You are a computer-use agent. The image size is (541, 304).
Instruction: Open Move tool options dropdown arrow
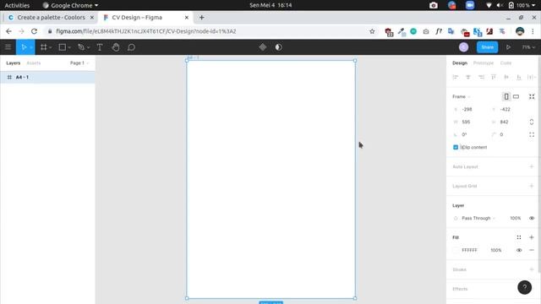click(31, 47)
